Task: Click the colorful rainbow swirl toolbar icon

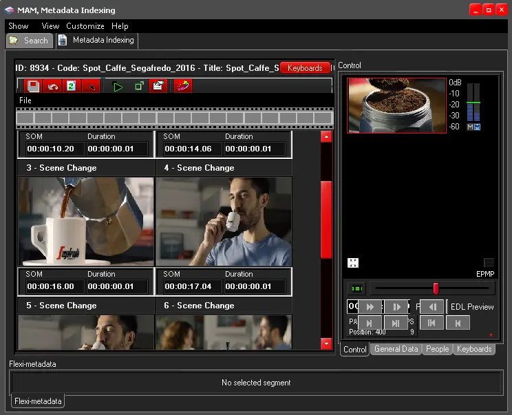Action: tap(182, 86)
